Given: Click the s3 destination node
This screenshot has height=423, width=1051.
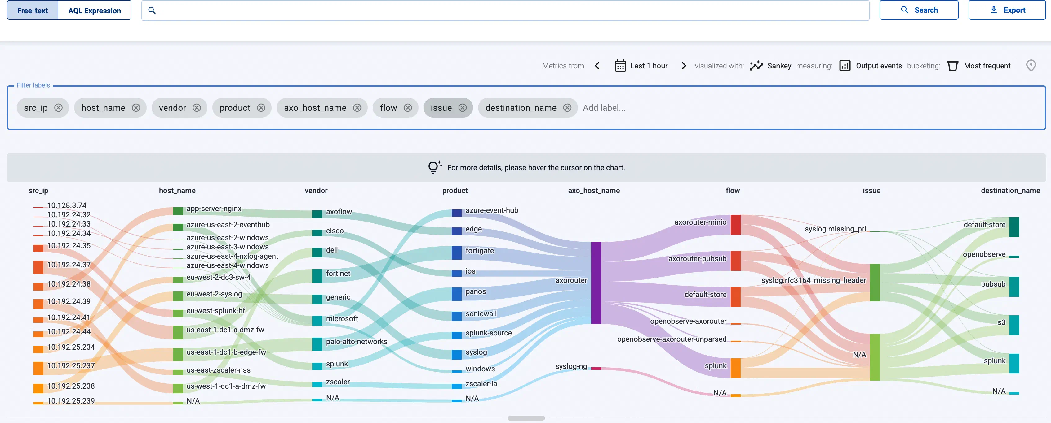Looking at the screenshot, I should (1014, 325).
